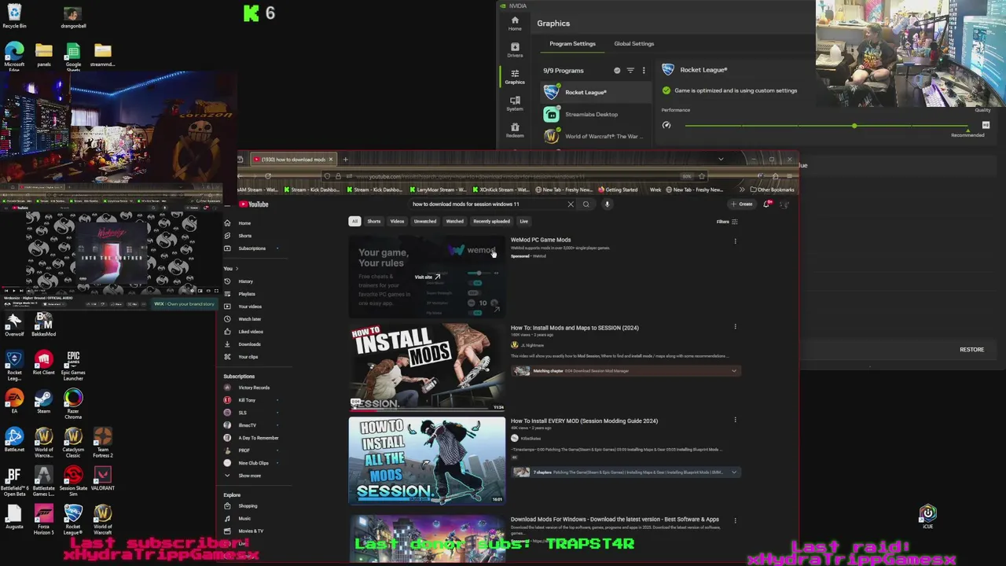Open a new browser tab with the plus button

(345, 160)
